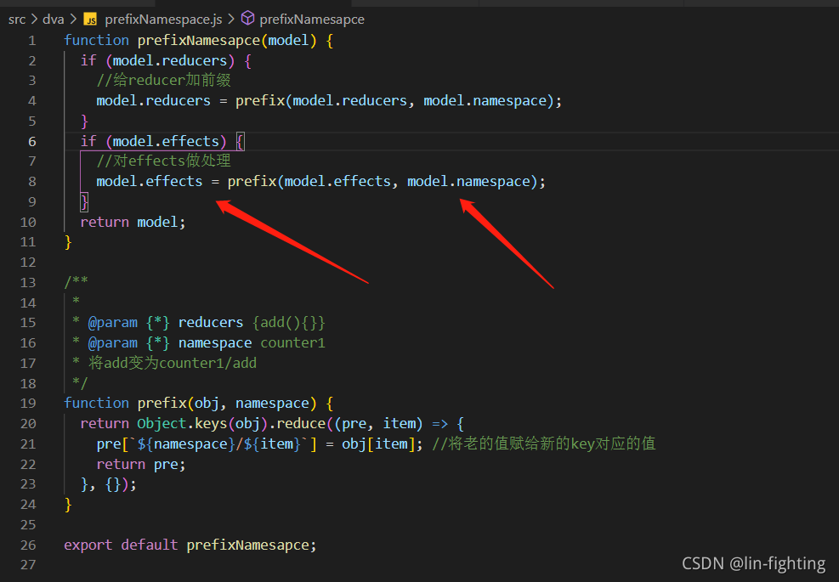Image resolution: width=839 pixels, height=582 pixels.
Task: Click the 'dva' breadcrumb folder
Action: (53, 20)
